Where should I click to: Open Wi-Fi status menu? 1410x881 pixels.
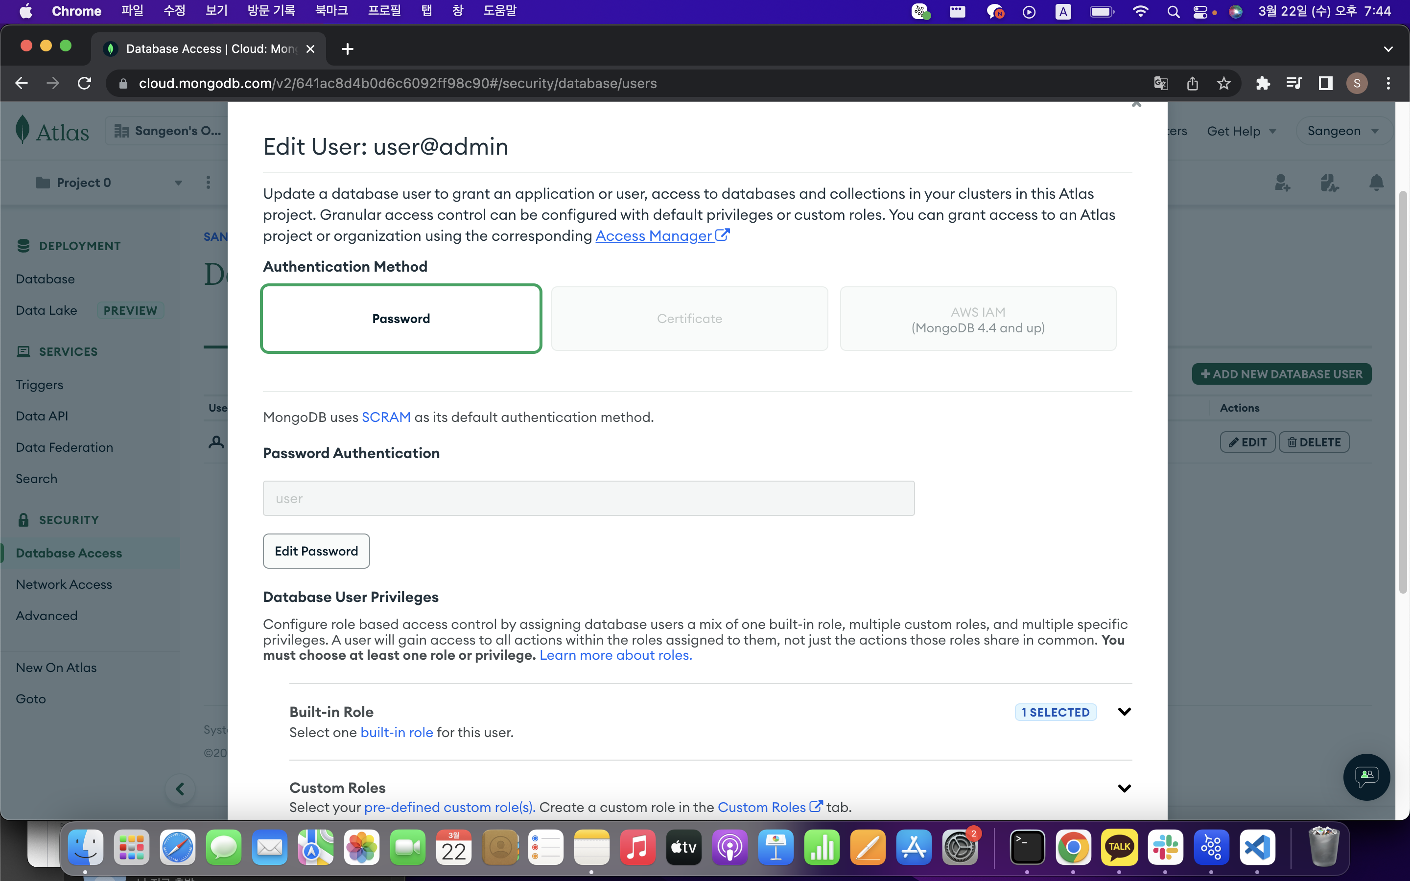click(1140, 12)
